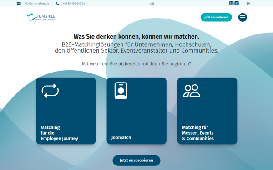
Task: Click the people icon on Events card
Action: [192, 91]
